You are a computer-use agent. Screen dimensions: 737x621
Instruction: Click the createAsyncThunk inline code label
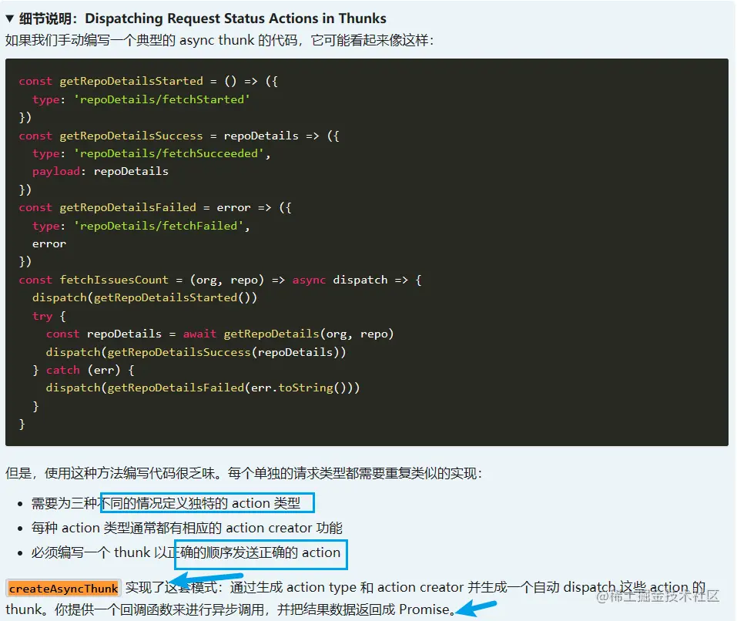63,588
